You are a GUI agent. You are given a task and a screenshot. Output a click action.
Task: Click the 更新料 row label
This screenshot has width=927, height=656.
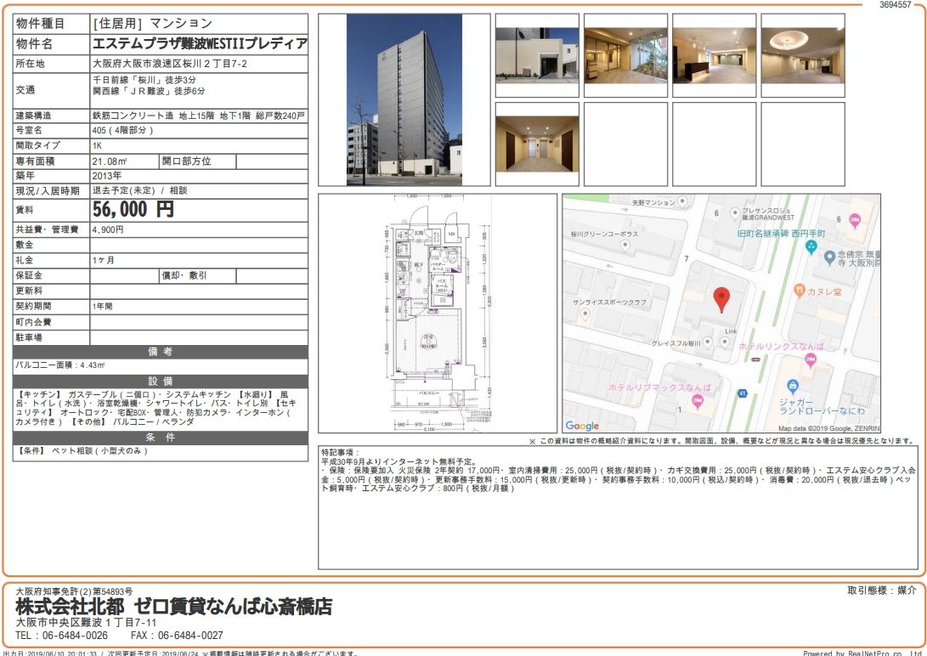29,291
